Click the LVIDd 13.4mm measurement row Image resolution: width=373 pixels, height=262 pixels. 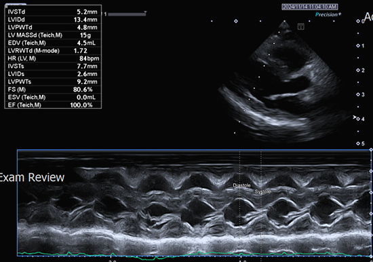point(53,20)
